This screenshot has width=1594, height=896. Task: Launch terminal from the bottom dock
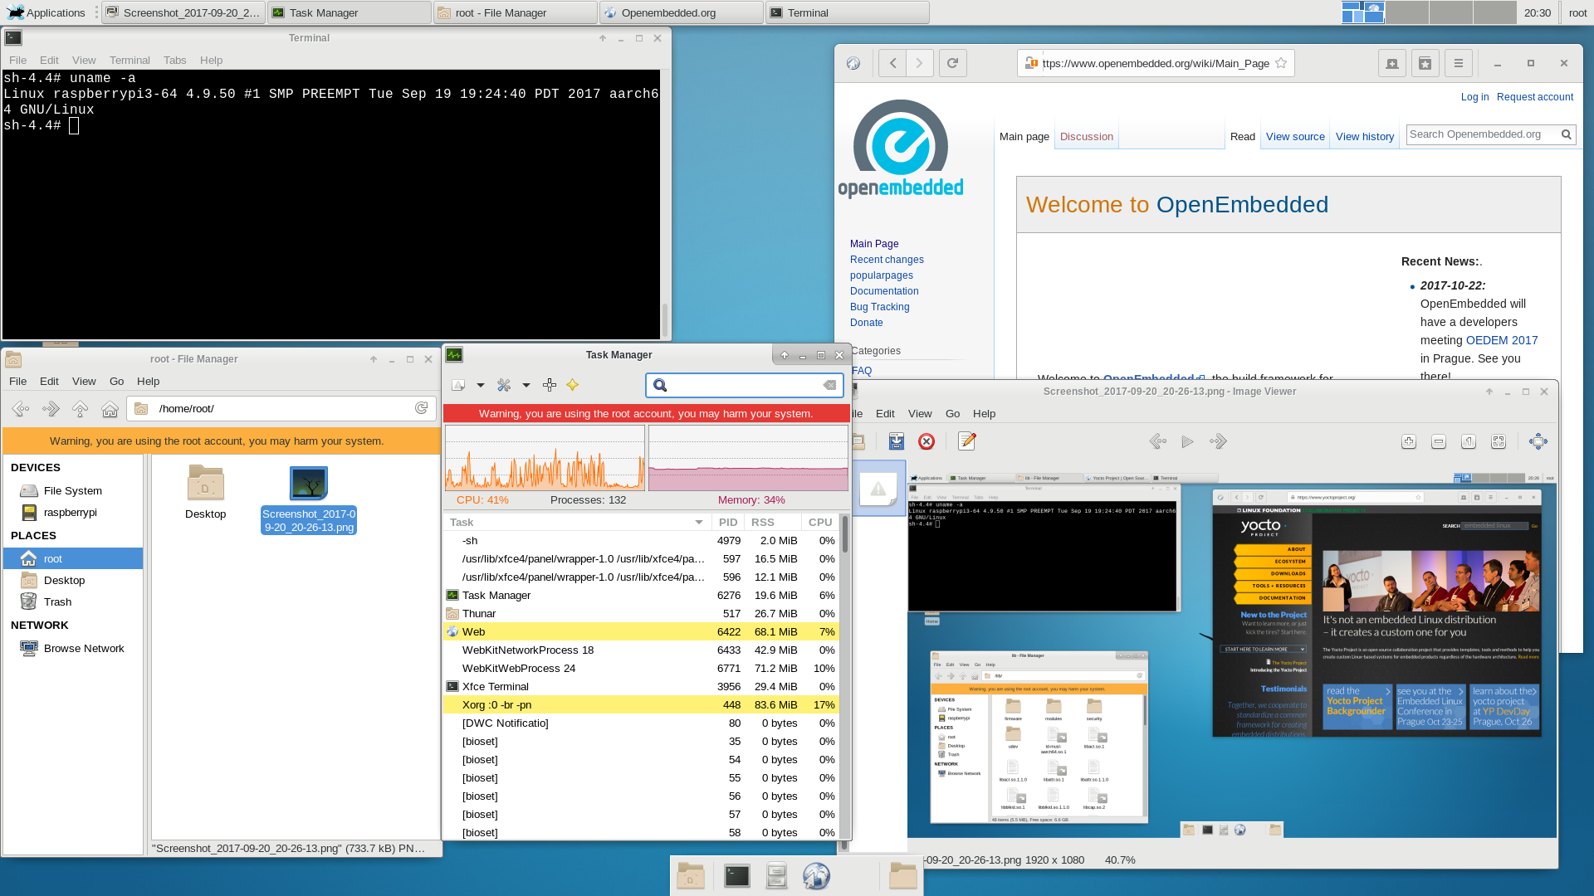pos(736,876)
